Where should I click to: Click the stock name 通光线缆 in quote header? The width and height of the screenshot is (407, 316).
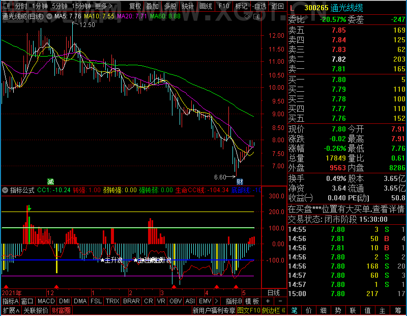[347, 8]
